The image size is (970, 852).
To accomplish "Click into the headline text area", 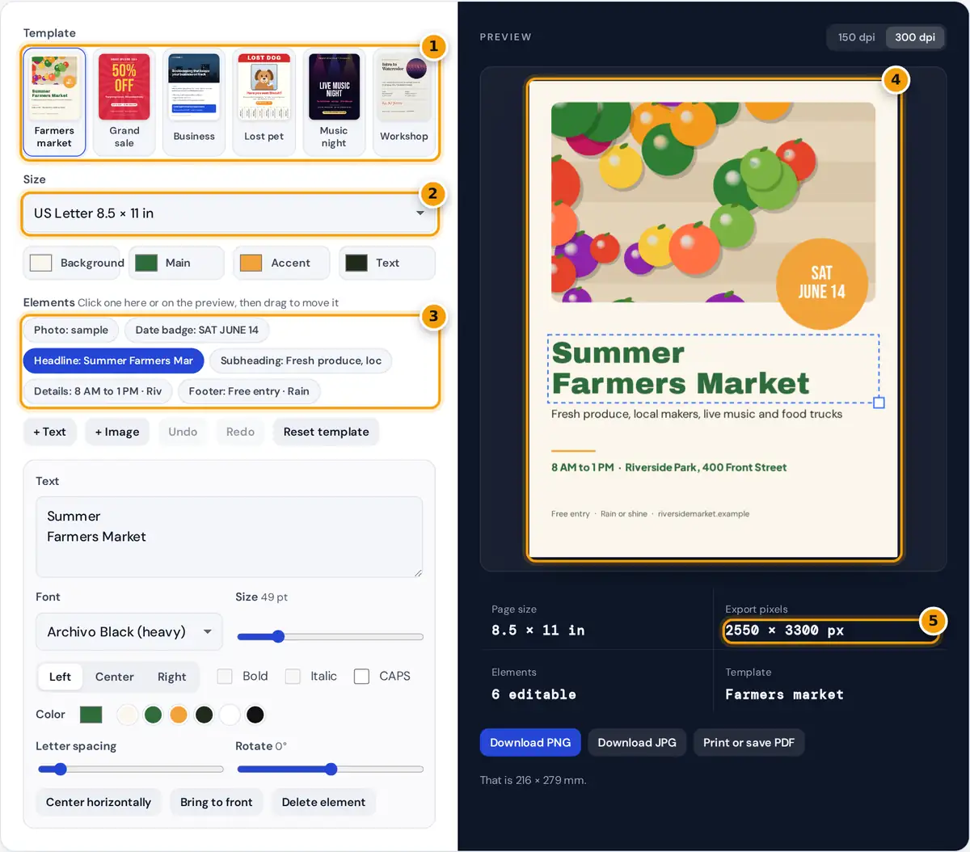I will tap(230, 537).
